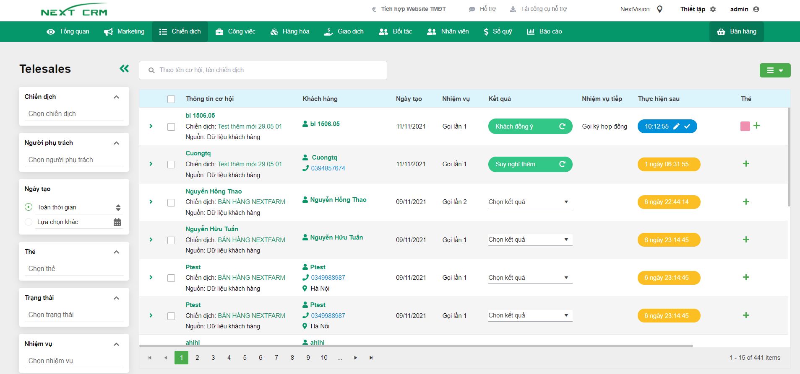Tick the checkbox for Nguyễn Hồng Thao row
Viewport: 800px width, 374px height.
(x=171, y=203)
